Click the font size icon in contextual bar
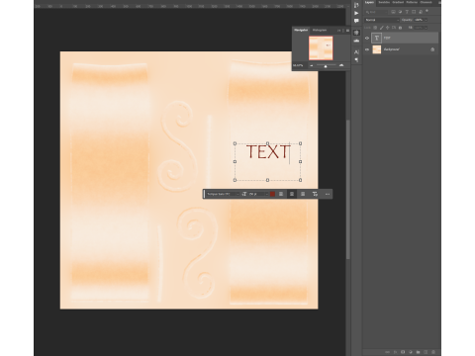The height and width of the screenshot is (356, 475). pyautogui.click(x=244, y=194)
